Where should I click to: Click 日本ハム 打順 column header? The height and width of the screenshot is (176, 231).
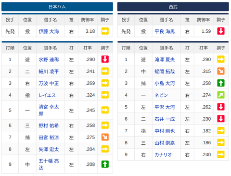point(10,48)
